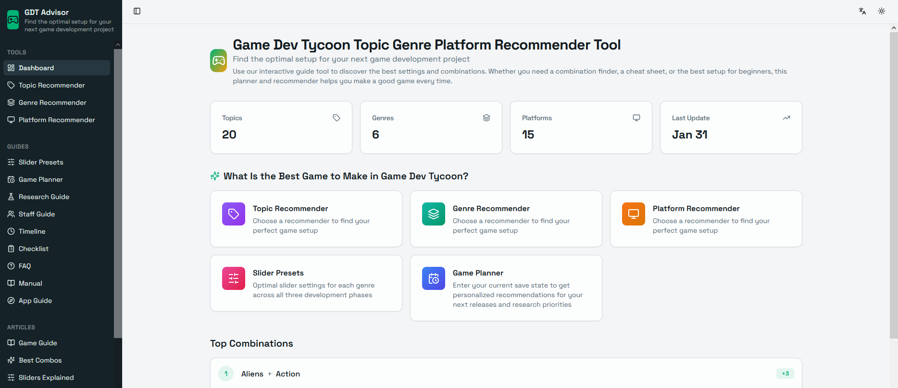The height and width of the screenshot is (388, 898).
Task: Open the language translate icon
Action: point(862,11)
